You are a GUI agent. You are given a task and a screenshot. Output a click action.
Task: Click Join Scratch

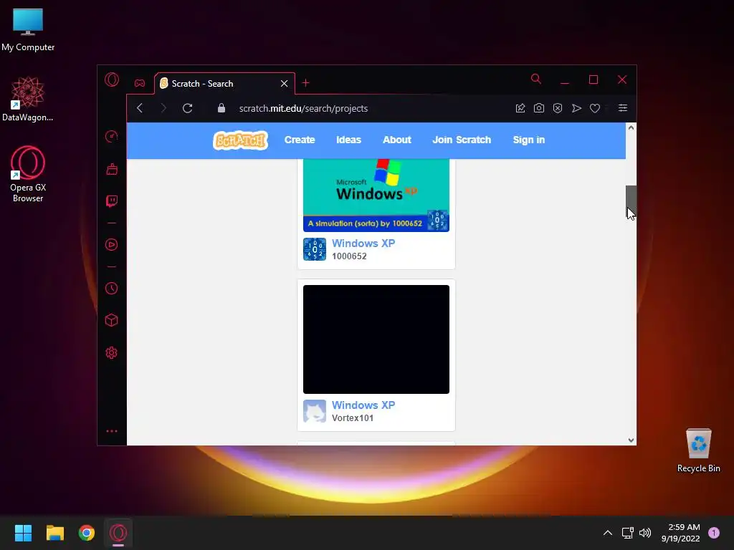coord(462,140)
